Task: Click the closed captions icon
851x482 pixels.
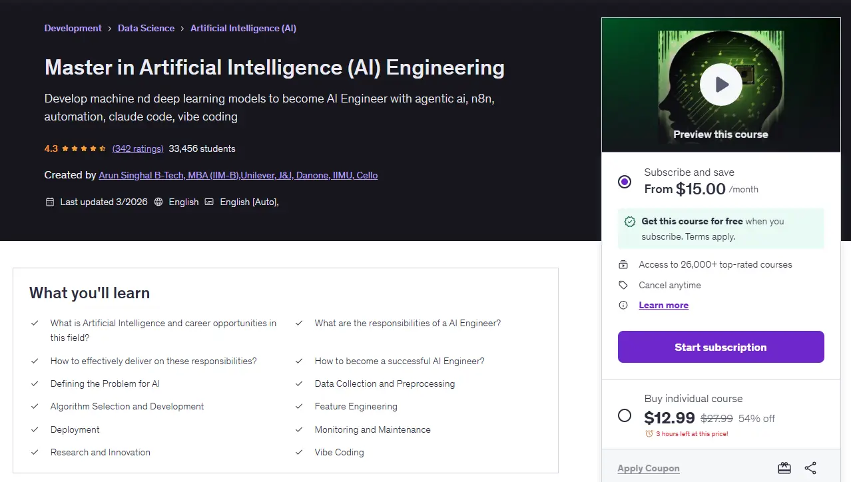Action: pyautogui.click(x=209, y=202)
